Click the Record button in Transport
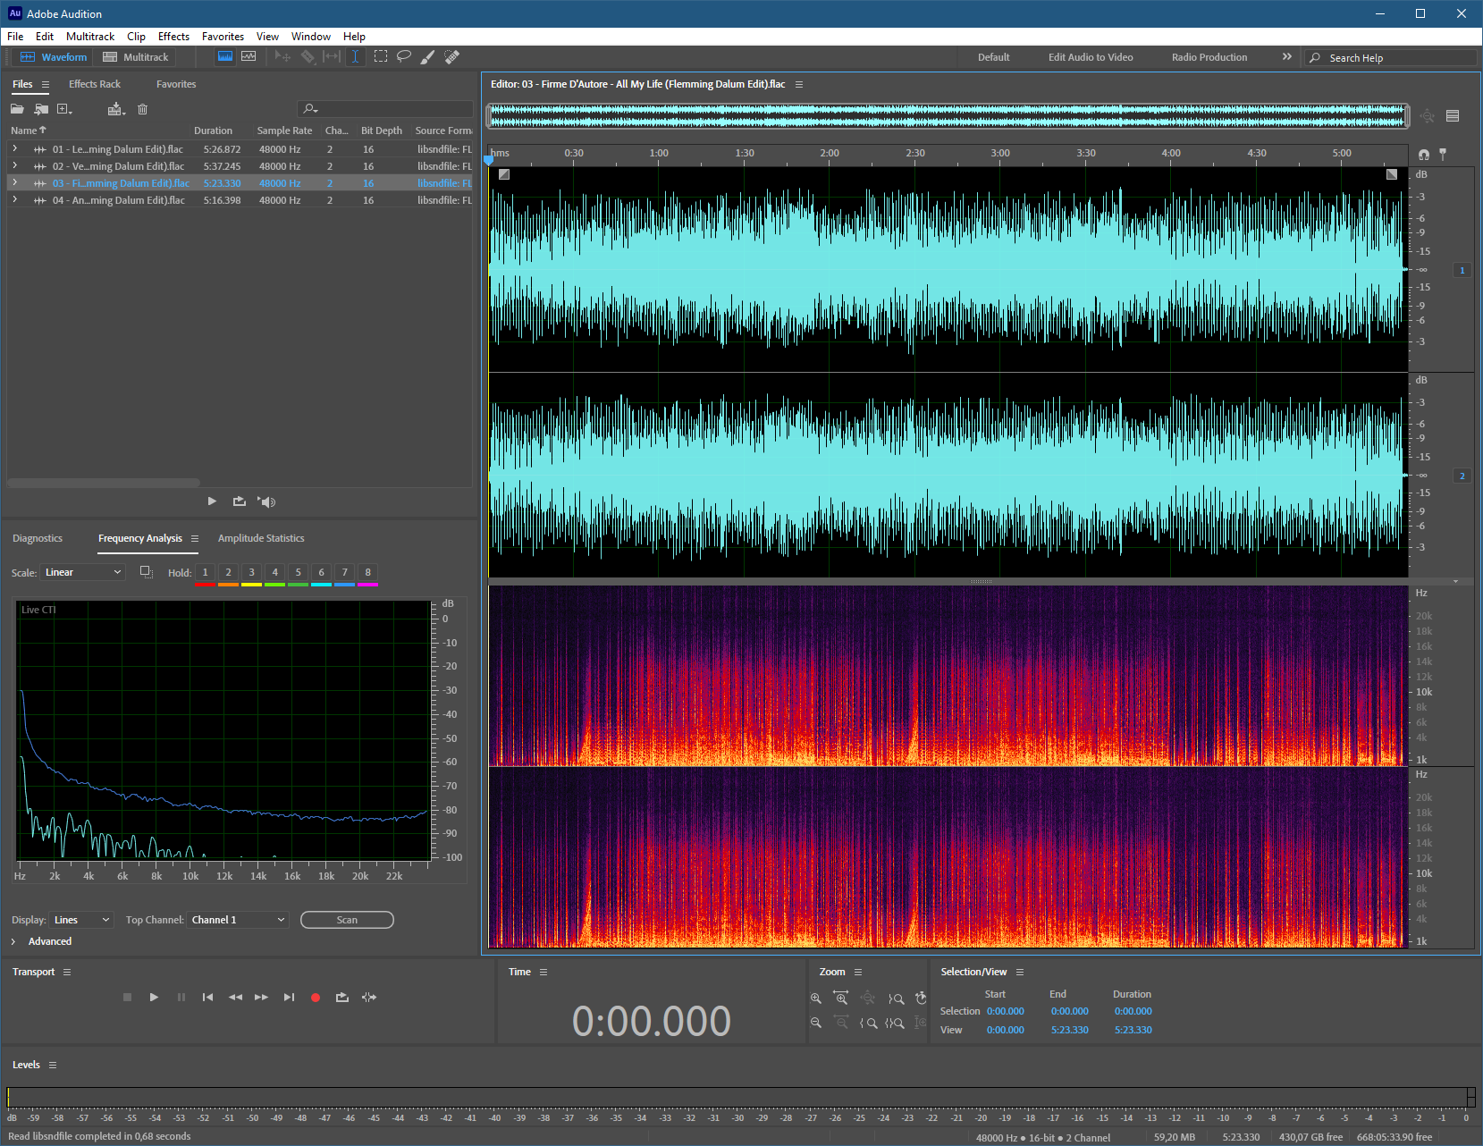Viewport: 1483px width, 1146px height. point(316,998)
